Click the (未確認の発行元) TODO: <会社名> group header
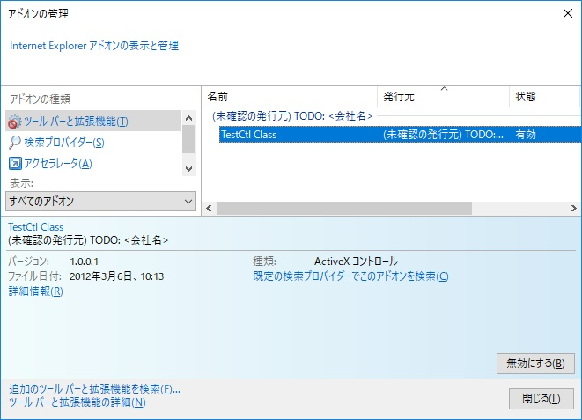Image resolution: width=582 pixels, height=420 pixels. coord(292,116)
